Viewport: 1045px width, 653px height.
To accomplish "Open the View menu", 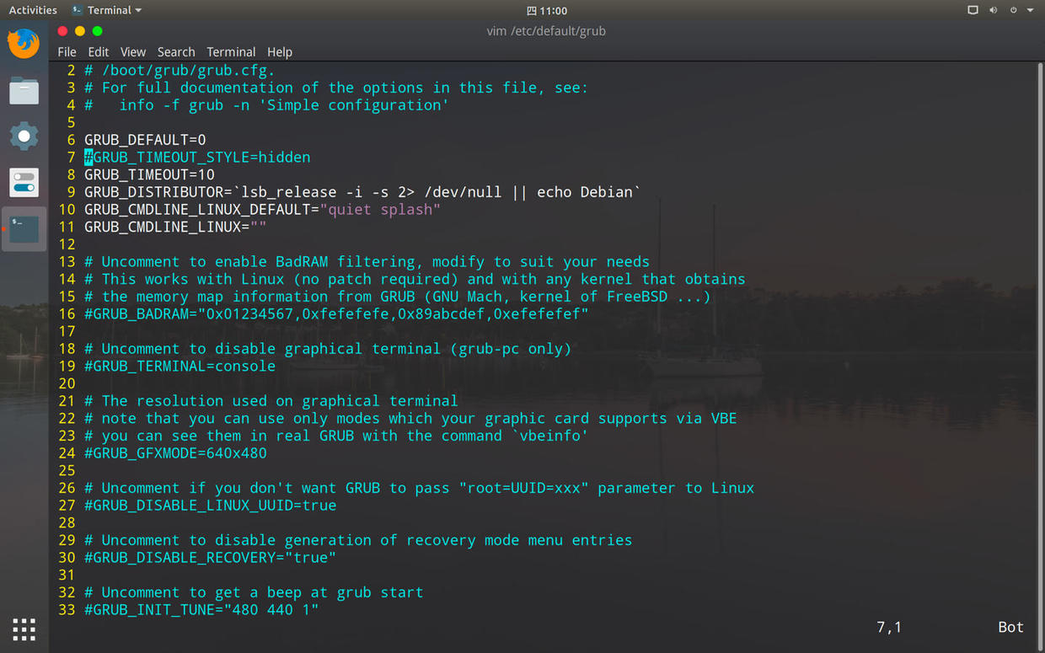I will [133, 51].
